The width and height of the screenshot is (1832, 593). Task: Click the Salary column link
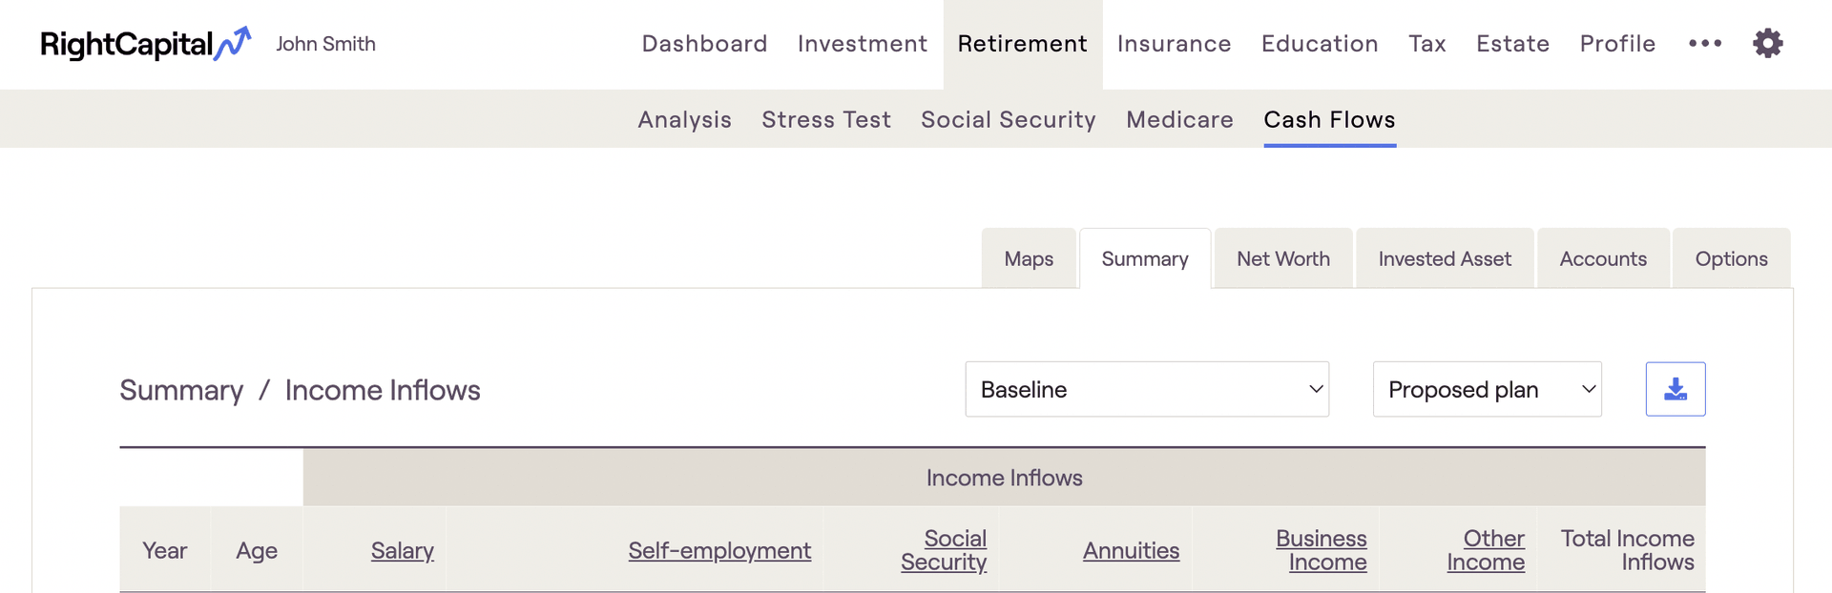(402, 551)
